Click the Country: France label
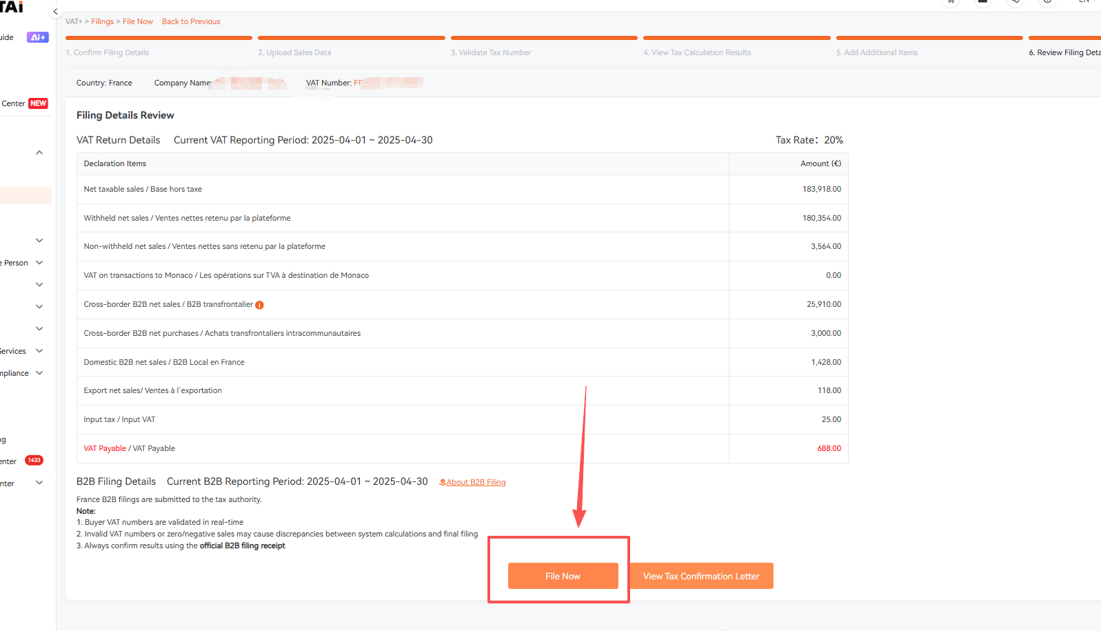 (x=104, y=83)
